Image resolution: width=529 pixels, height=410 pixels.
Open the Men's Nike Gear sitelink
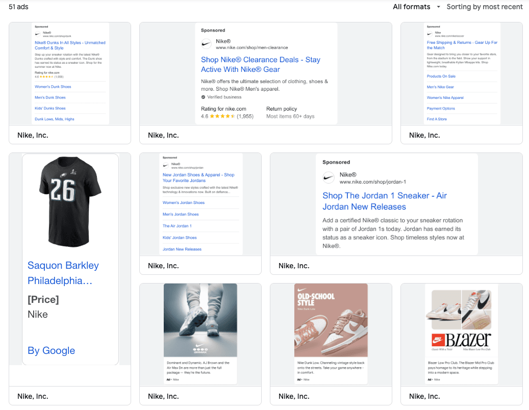[x=440, y=87]
